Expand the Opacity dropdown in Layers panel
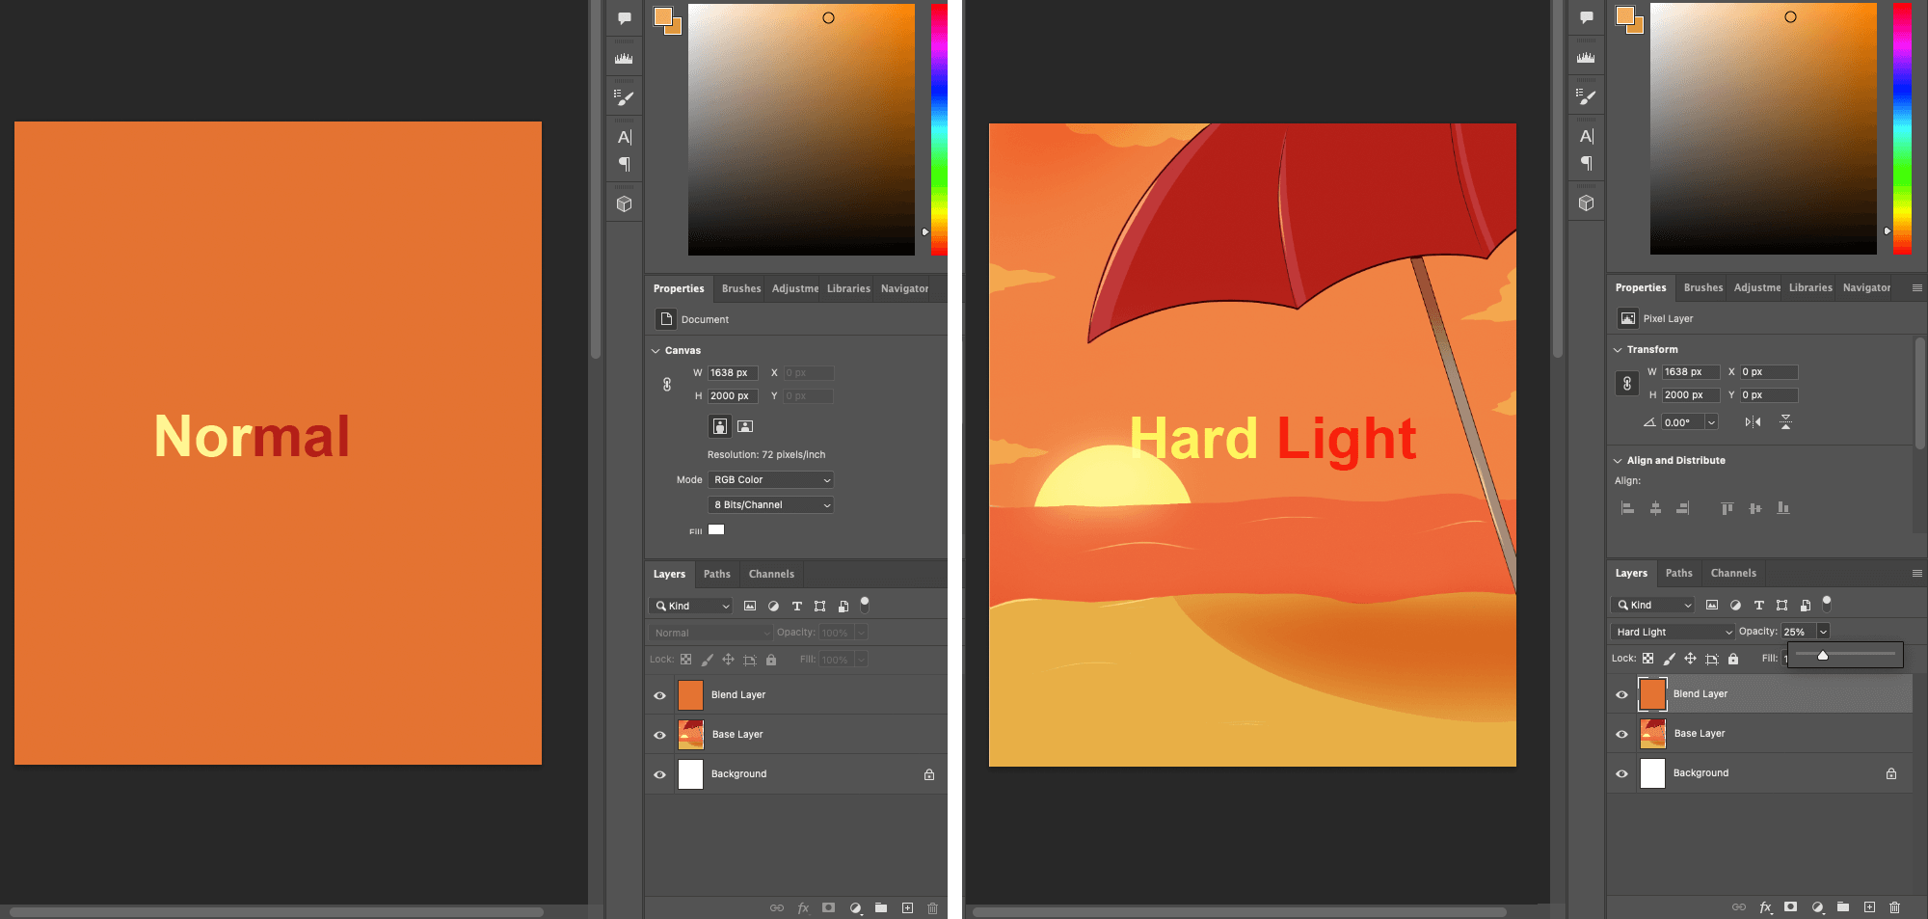This screenshot has width=1928, height=919. (1824, 631)
